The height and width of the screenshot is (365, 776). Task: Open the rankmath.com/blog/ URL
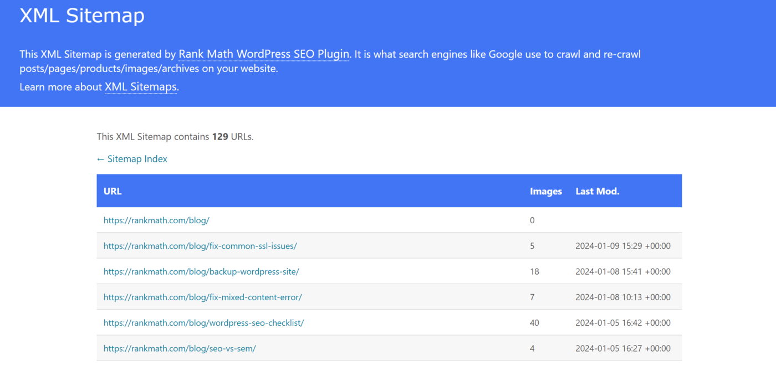tap(156, 220)
